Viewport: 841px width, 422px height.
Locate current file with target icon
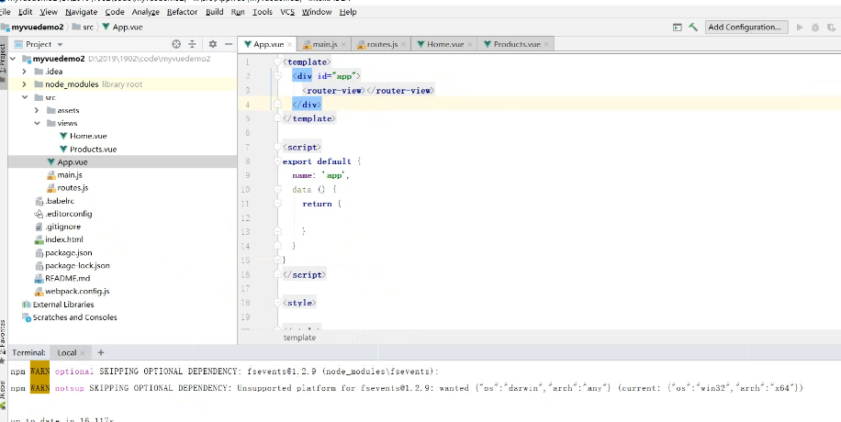[176, 44]
